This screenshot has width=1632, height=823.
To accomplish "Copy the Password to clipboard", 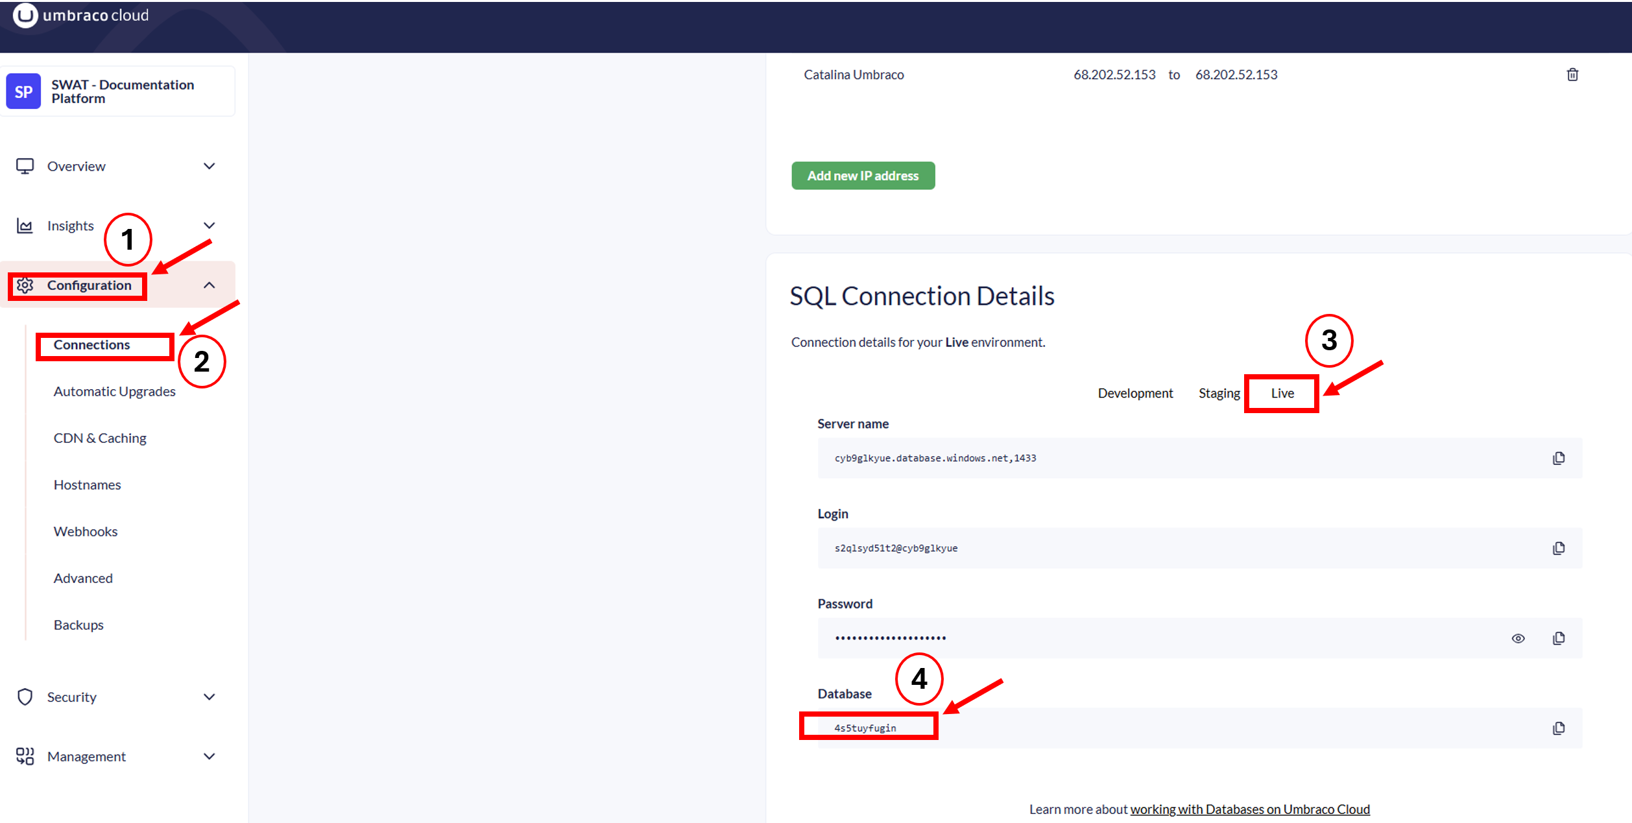I will pyautogui.click(x=1558, y=638).
